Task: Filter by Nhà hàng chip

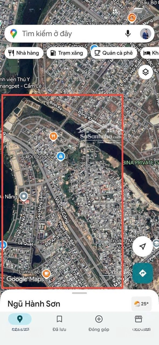Action: coord(24,53)
